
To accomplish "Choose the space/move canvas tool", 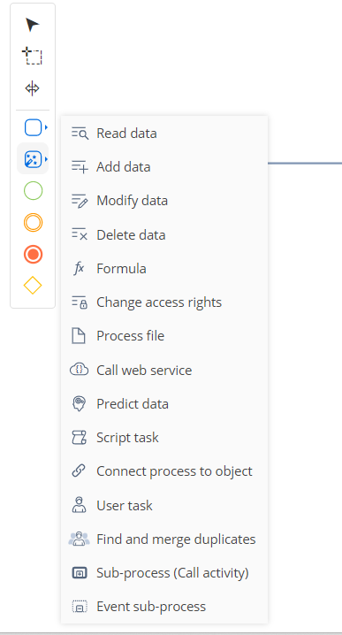I will tap(33, 88).
